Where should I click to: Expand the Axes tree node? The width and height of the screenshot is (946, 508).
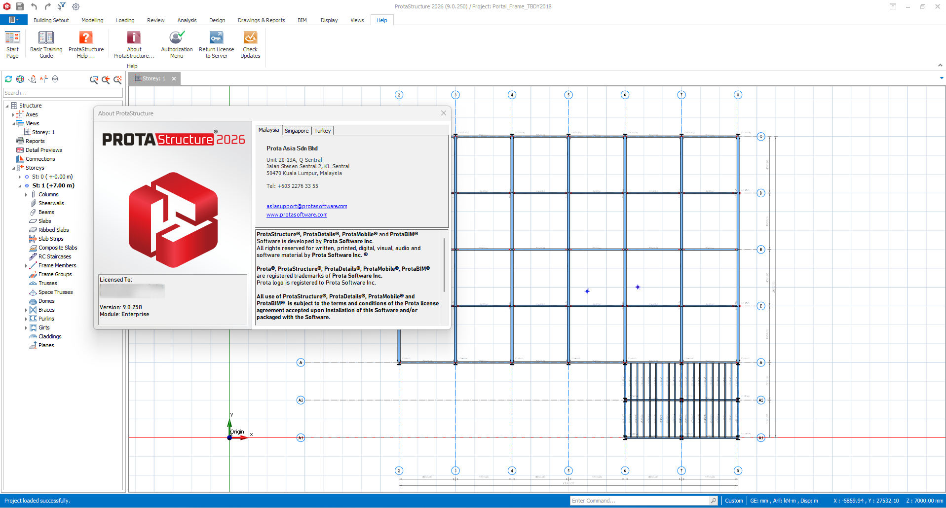13,114
